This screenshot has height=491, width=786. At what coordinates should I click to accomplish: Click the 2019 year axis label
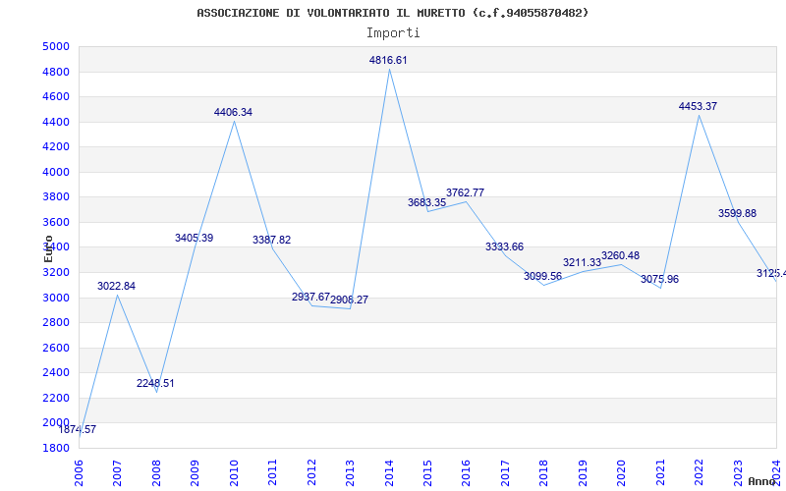(583, 473)
